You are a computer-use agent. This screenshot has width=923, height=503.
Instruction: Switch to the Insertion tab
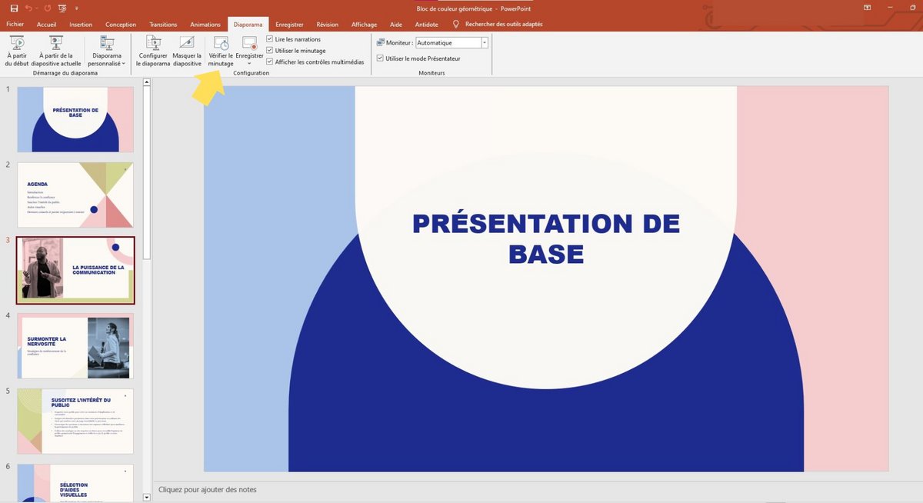(81, 25)
